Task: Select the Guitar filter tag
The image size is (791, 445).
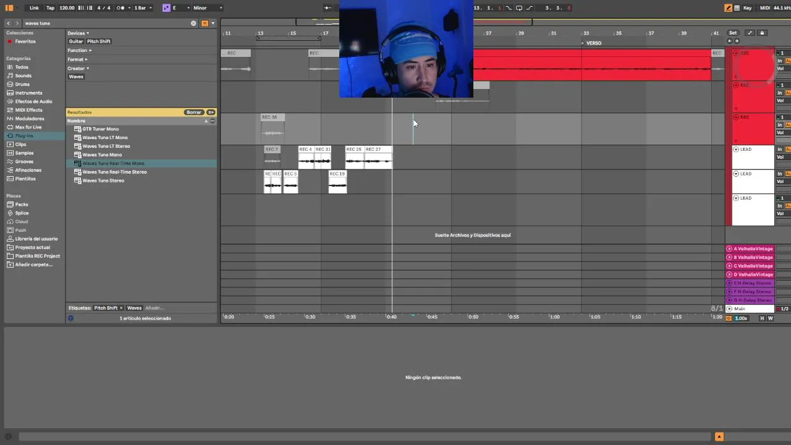Action: point(75,41)
